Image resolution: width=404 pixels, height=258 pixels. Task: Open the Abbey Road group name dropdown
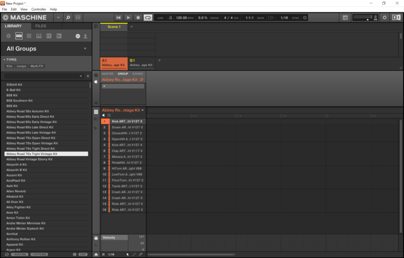tap(143, 110)
